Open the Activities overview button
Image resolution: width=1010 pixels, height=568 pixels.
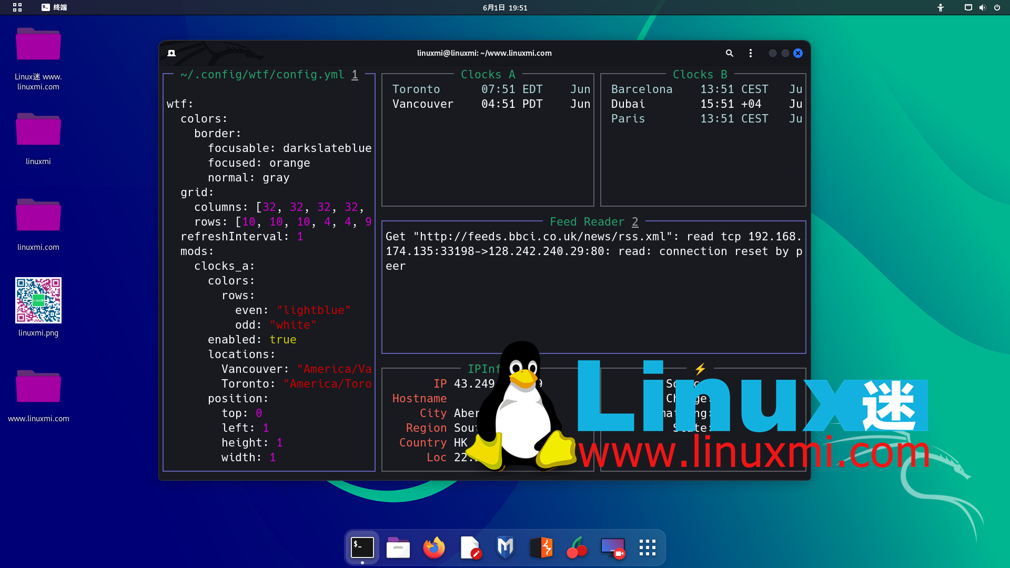[x=17, y=7]
